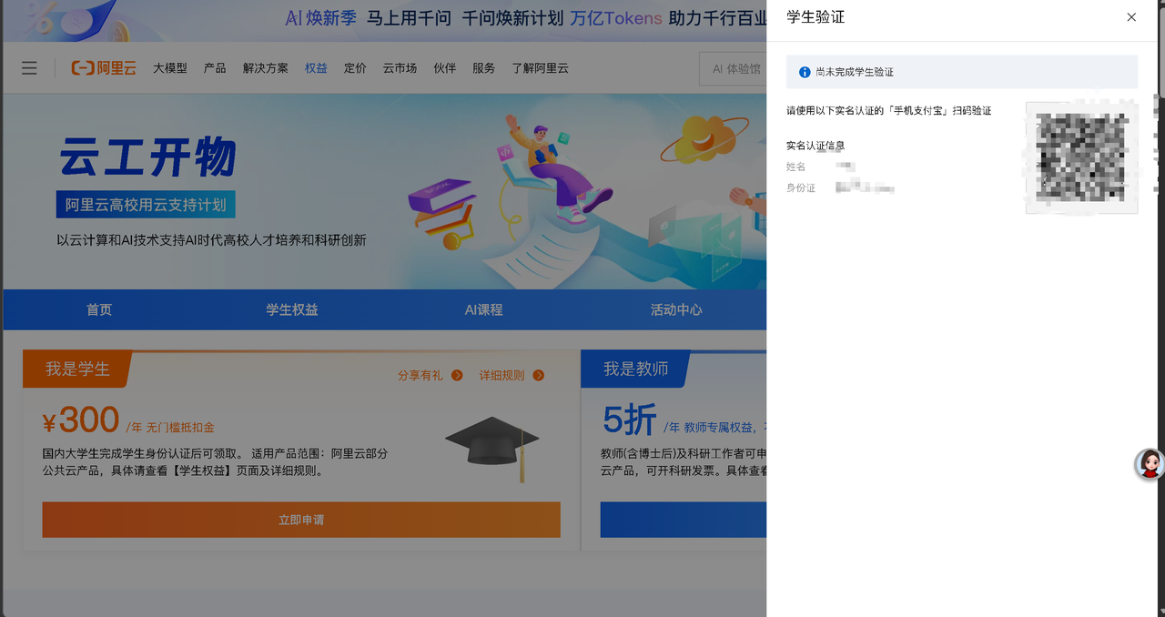
Task: Click the 阿里云高校用云支持计划 label
Action: click(146, 205)
